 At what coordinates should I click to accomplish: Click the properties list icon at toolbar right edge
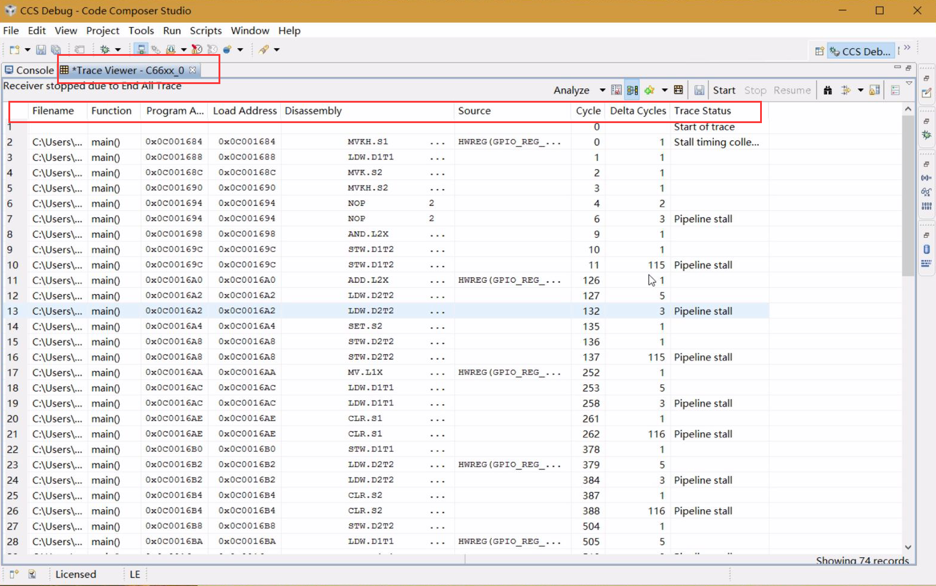(x=896, y=89)
